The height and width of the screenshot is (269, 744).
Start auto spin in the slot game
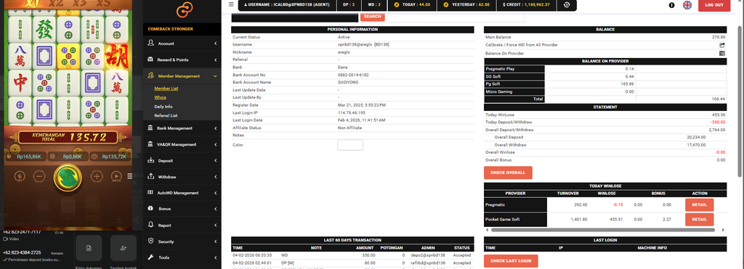coord(116,177)
